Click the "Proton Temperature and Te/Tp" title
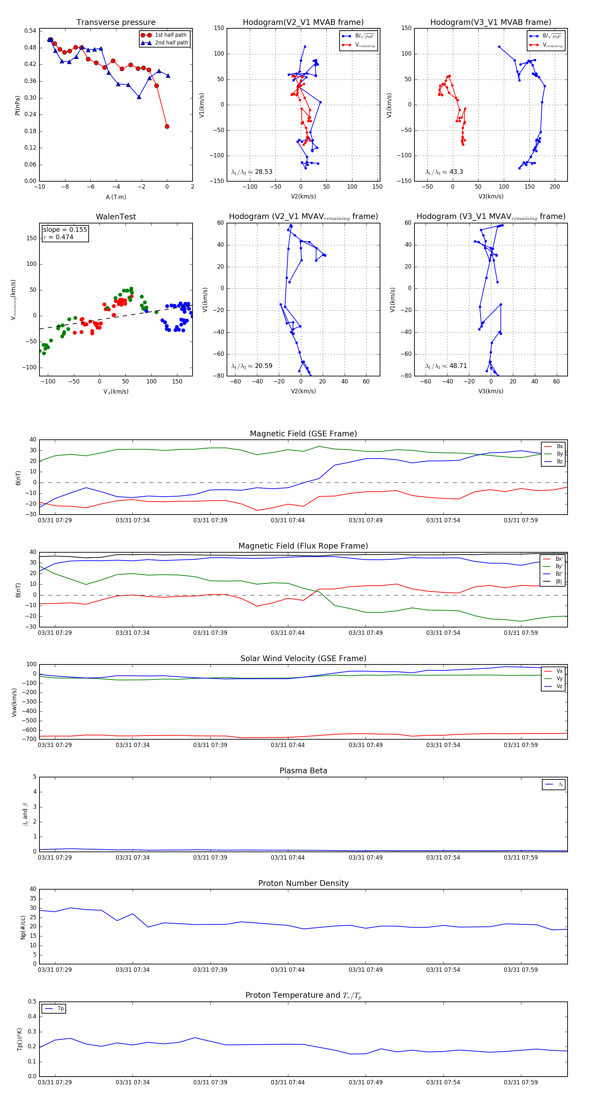 coord(303,995)
